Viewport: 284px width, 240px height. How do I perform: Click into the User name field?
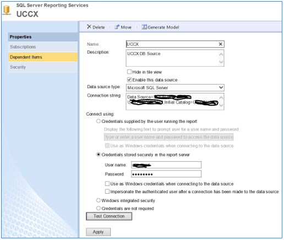pos(166,165)
